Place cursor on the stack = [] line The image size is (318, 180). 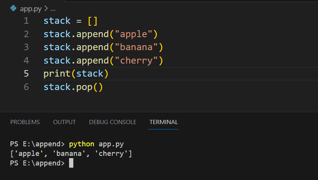(71, 21)
